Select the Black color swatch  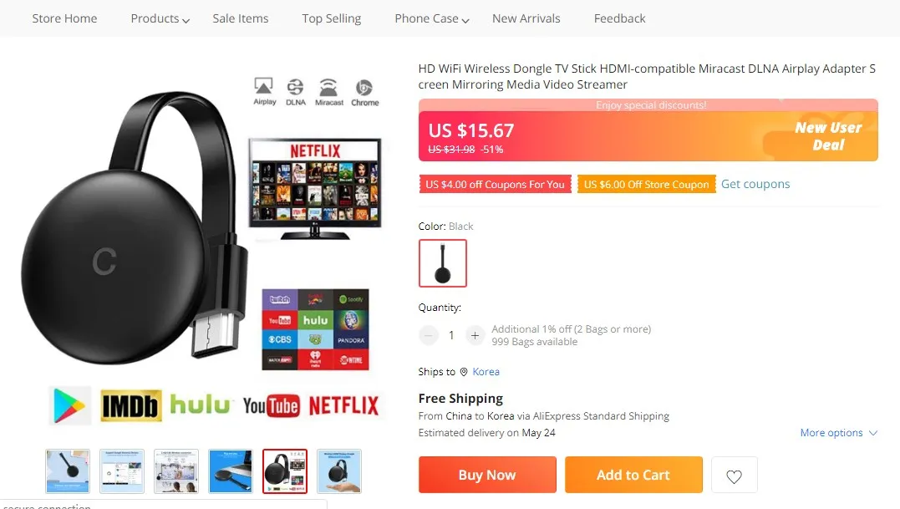(443, 262)
